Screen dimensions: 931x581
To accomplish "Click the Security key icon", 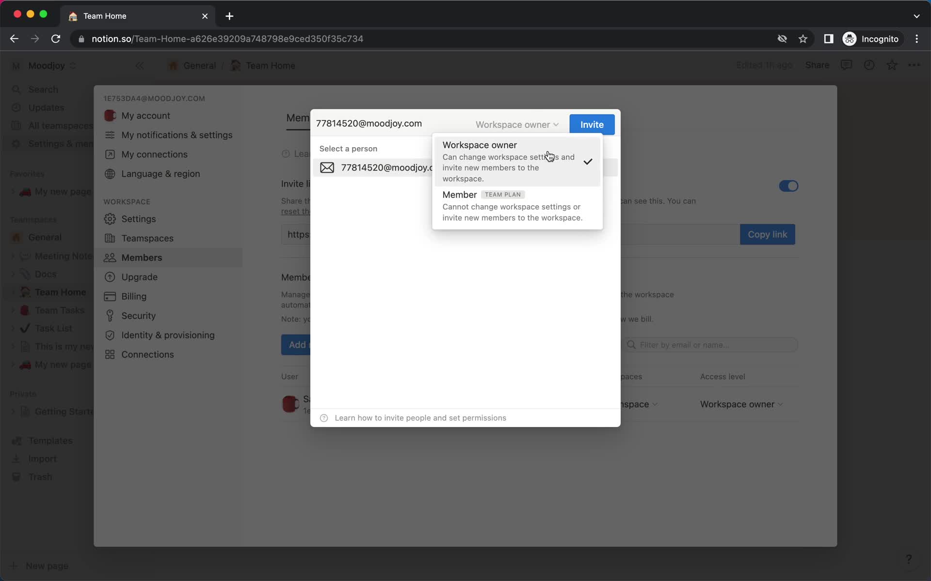I will tap(110, 316).
